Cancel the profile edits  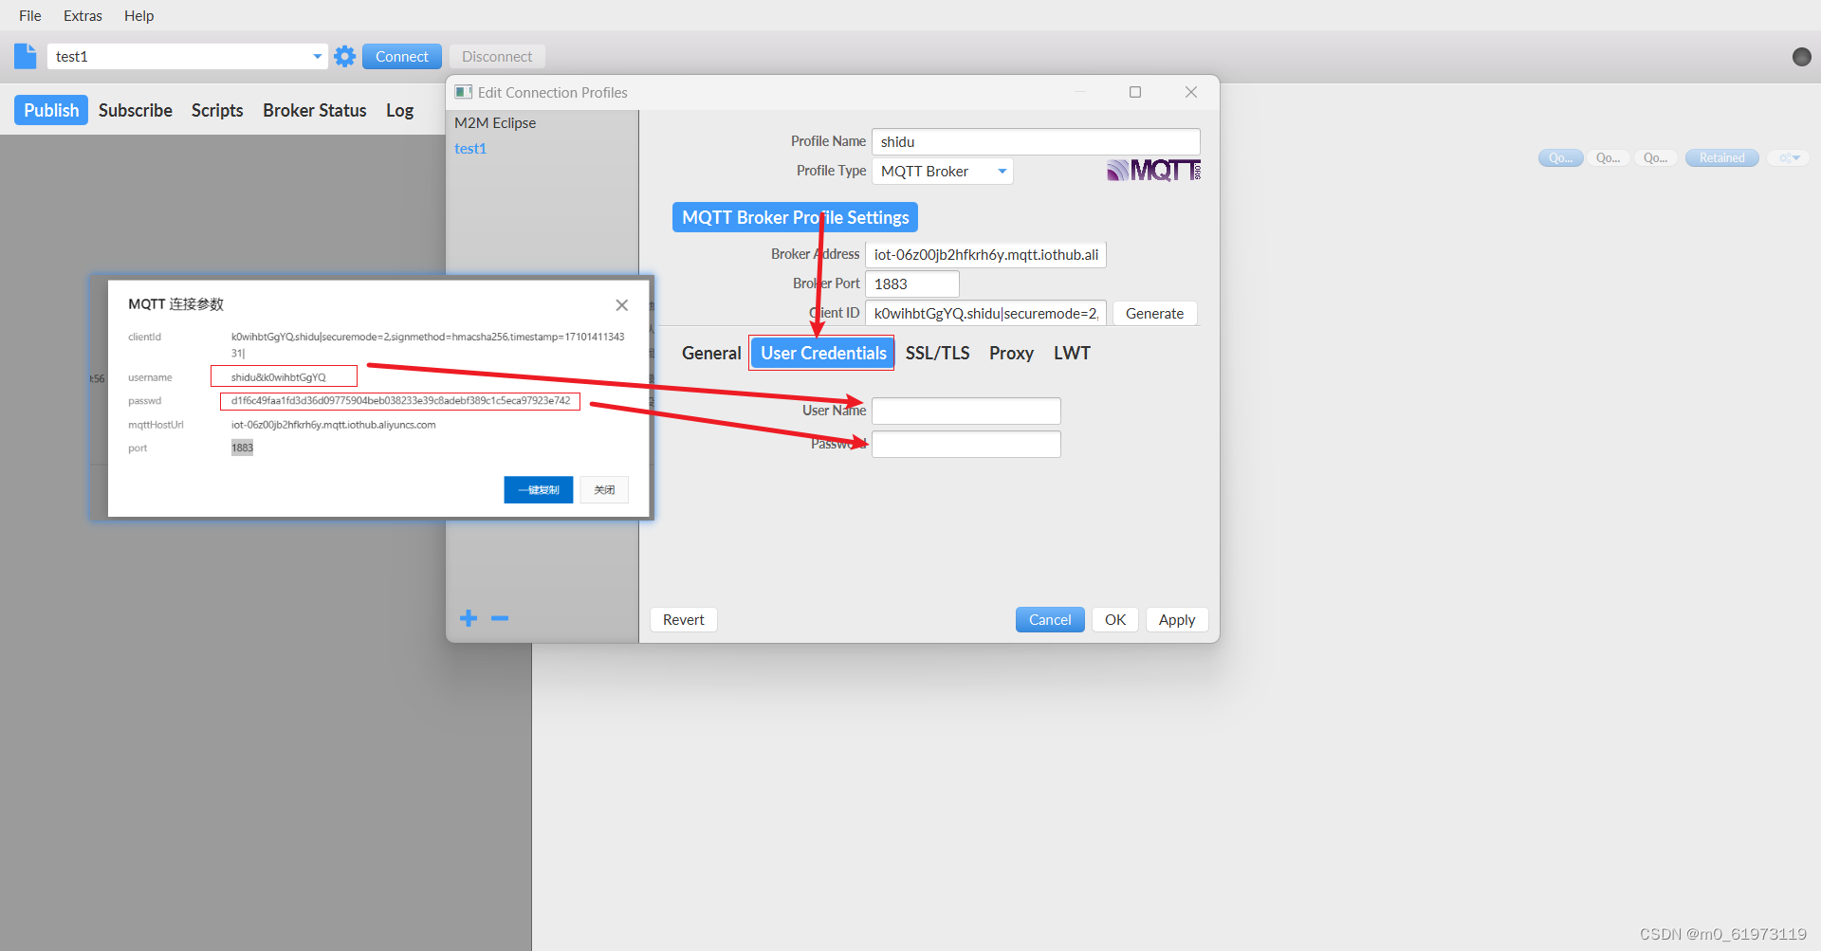1050,619
